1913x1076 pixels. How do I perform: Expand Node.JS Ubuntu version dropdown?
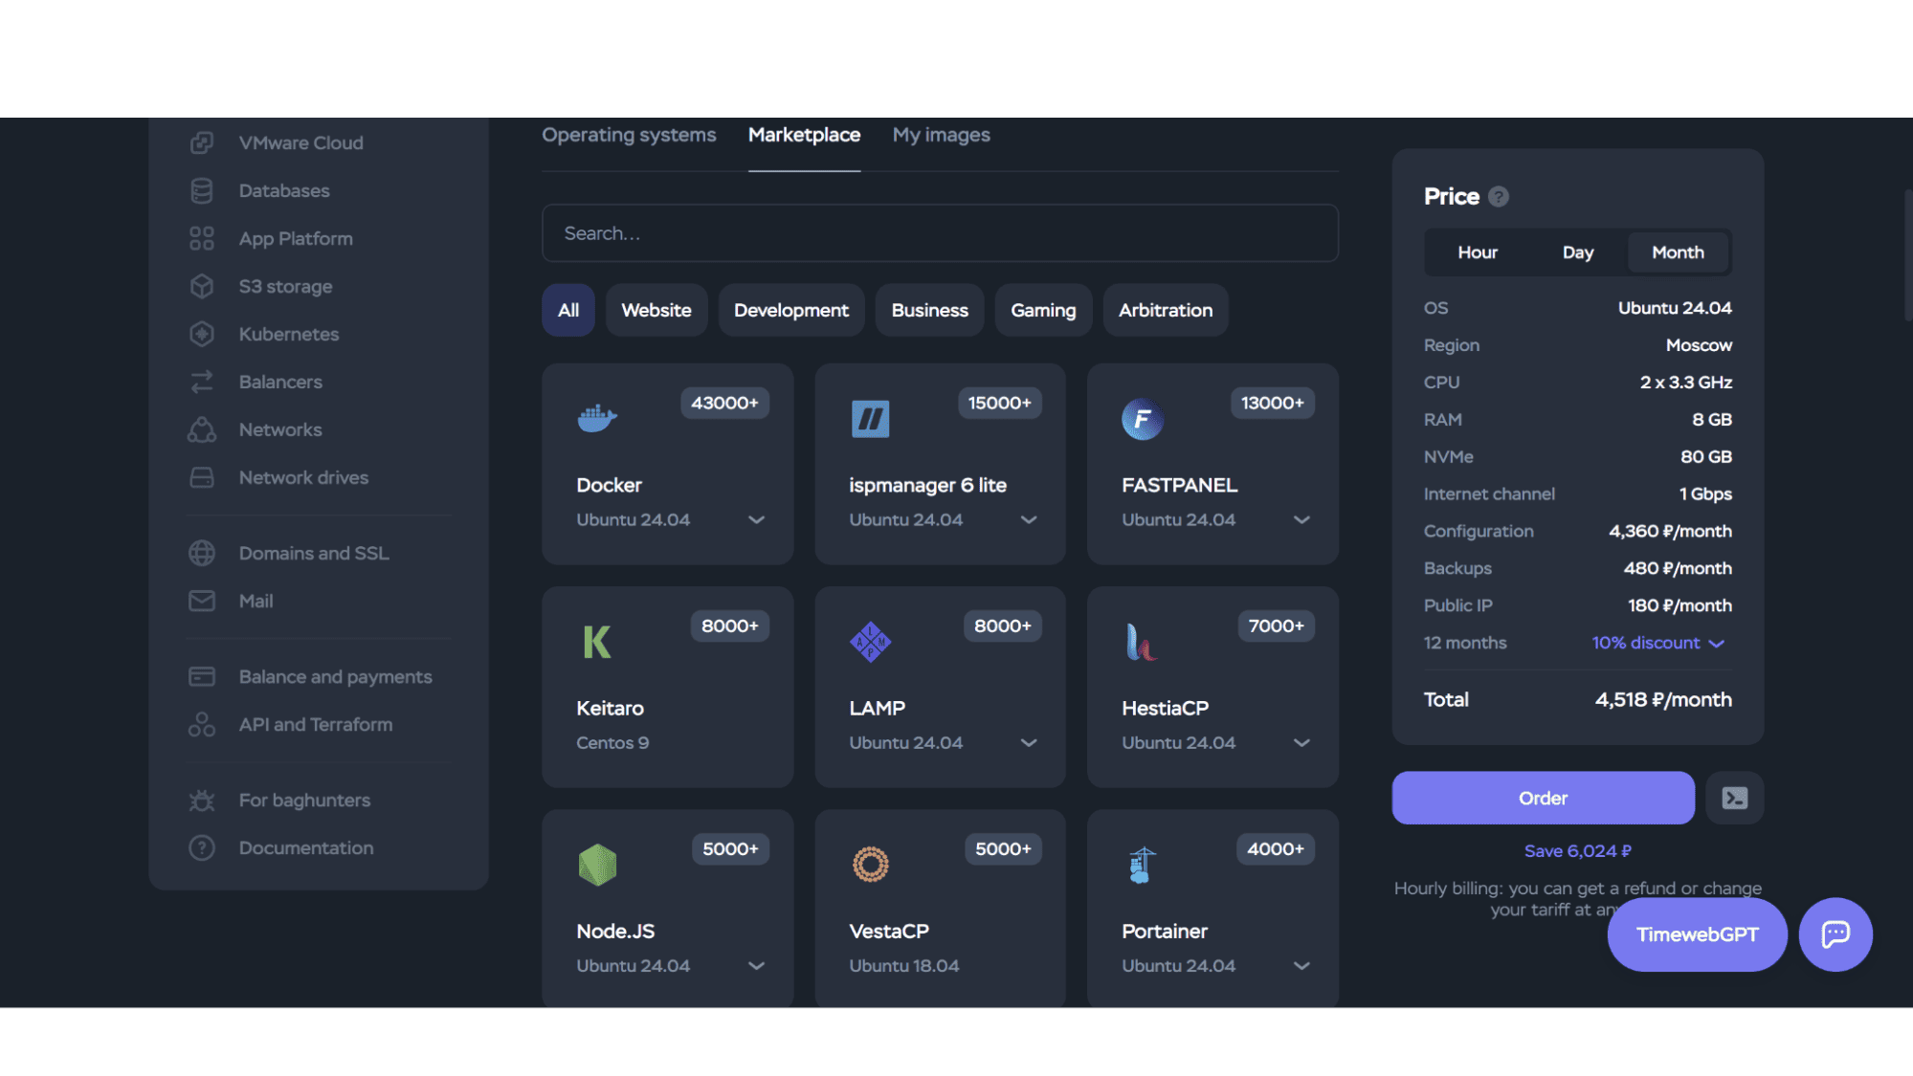coord(756,965)
